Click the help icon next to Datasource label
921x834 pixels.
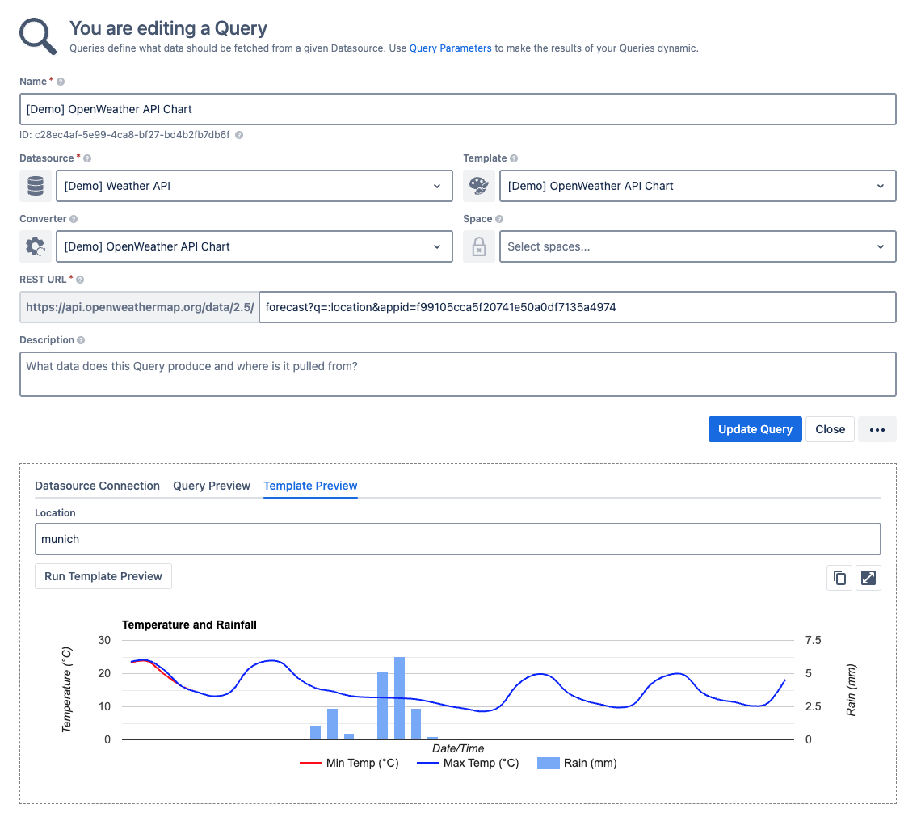(87, 158)
